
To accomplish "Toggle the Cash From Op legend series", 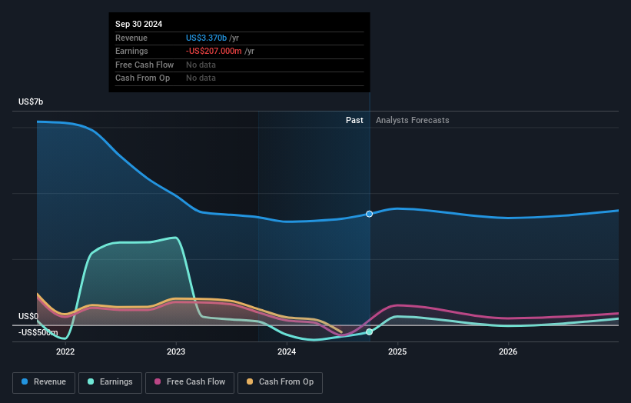I will point(280,382).
